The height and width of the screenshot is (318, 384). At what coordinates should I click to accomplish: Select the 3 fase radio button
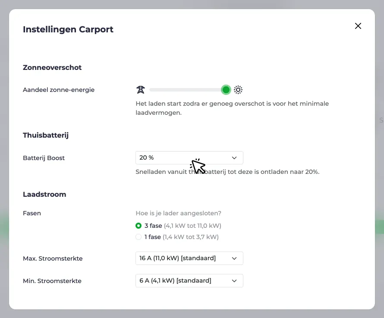coord(138,226)
